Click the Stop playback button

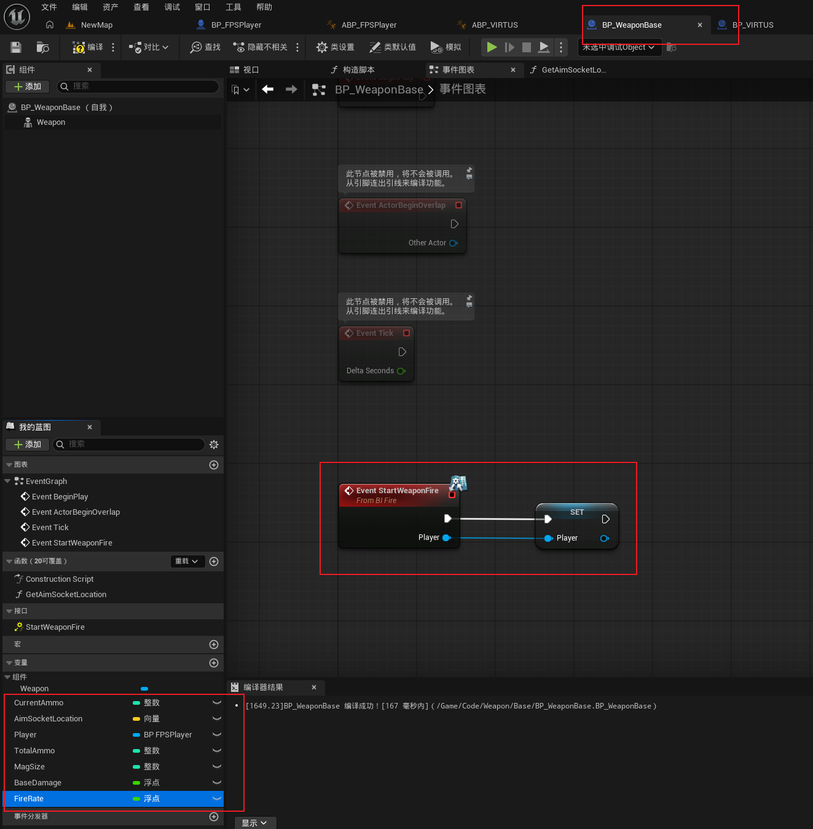[527, 47]
